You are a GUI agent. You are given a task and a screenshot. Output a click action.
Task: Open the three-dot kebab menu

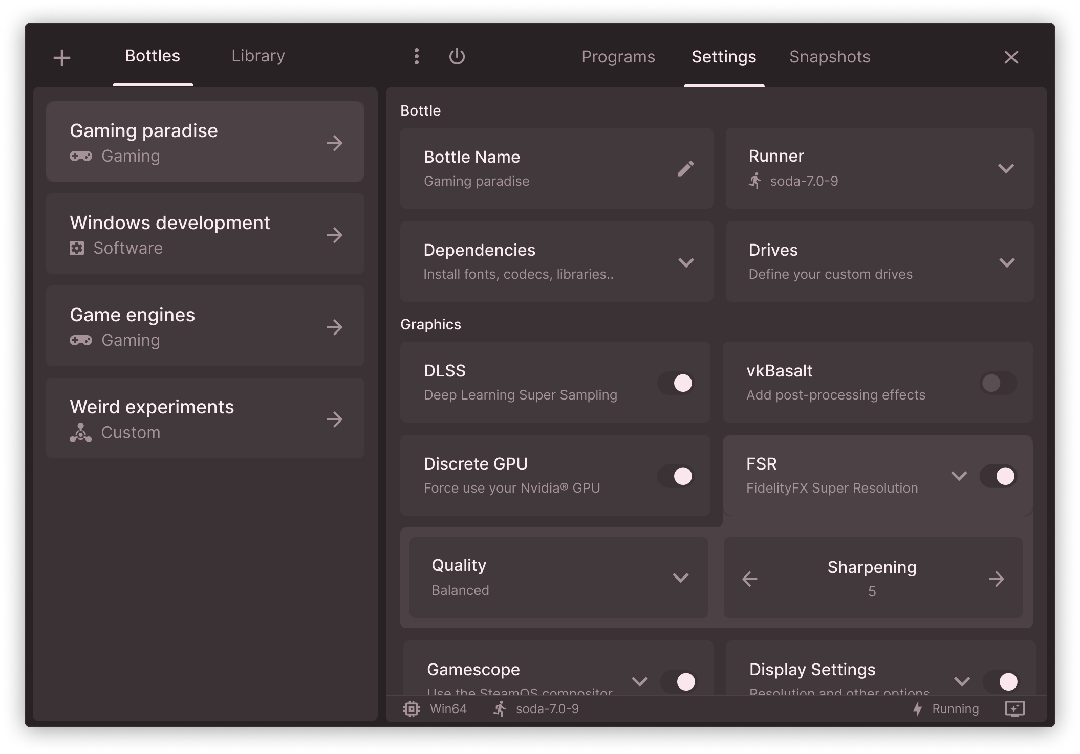[417, 56]
